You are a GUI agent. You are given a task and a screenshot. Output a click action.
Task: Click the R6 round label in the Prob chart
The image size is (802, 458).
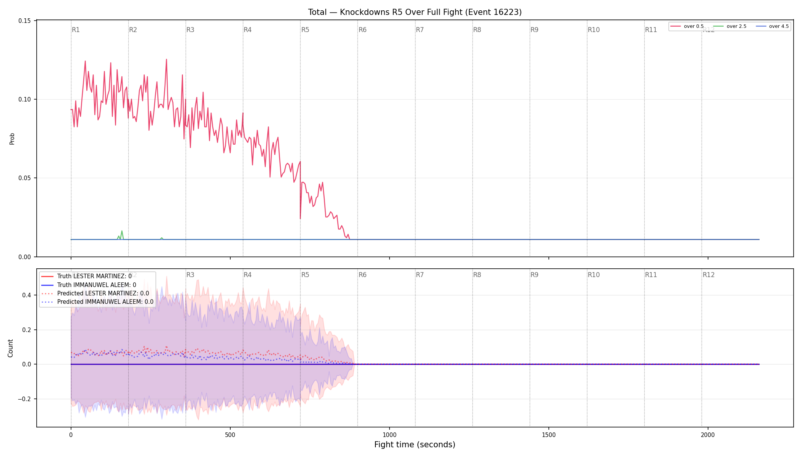click(x=362, y=30)
